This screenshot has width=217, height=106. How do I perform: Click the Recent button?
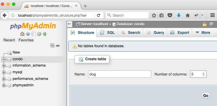pos(9,40)
